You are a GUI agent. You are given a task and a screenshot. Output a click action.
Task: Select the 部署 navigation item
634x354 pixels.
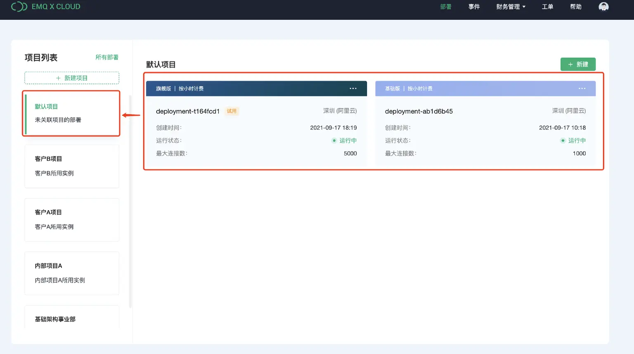coord(446,7)
